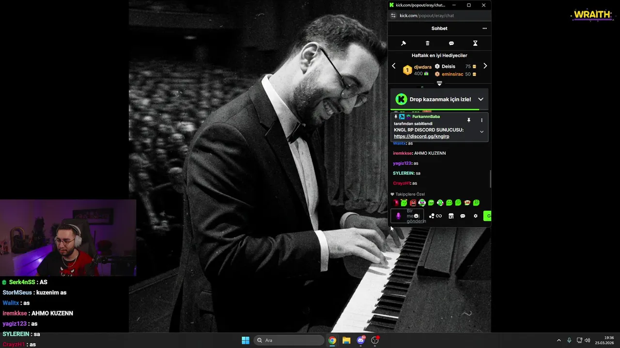Click iremkkse username in popout chat
This screenshot has width=620, height=348.
(x=403, y=153)
